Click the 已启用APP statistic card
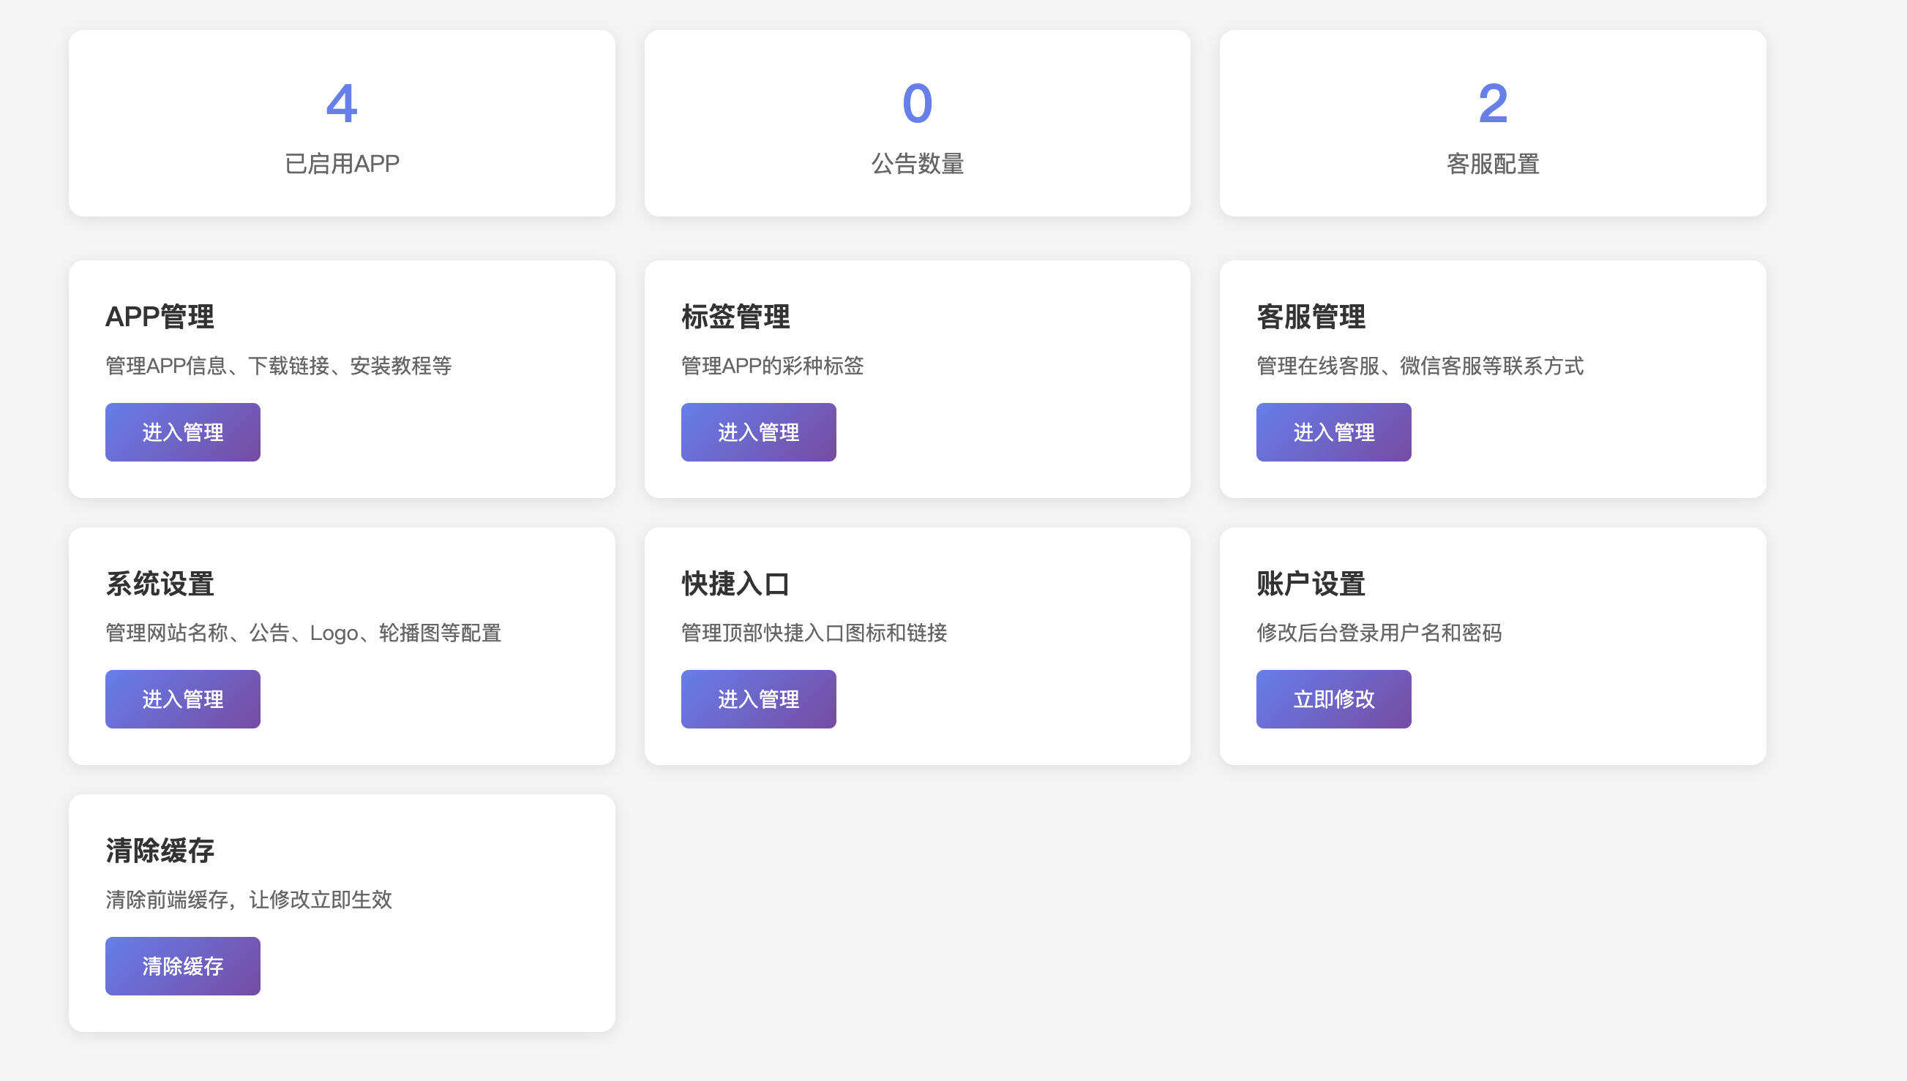This screenshot has height=1081, width=1907. click(x=342, y=122)
